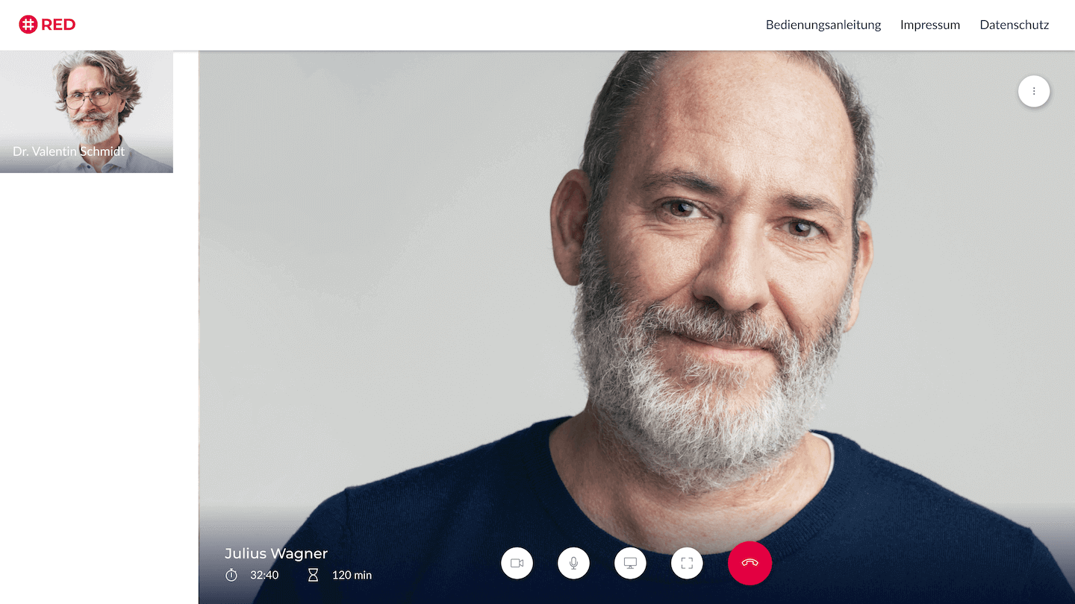Open the three-dot options menu

click(1034, 91)
